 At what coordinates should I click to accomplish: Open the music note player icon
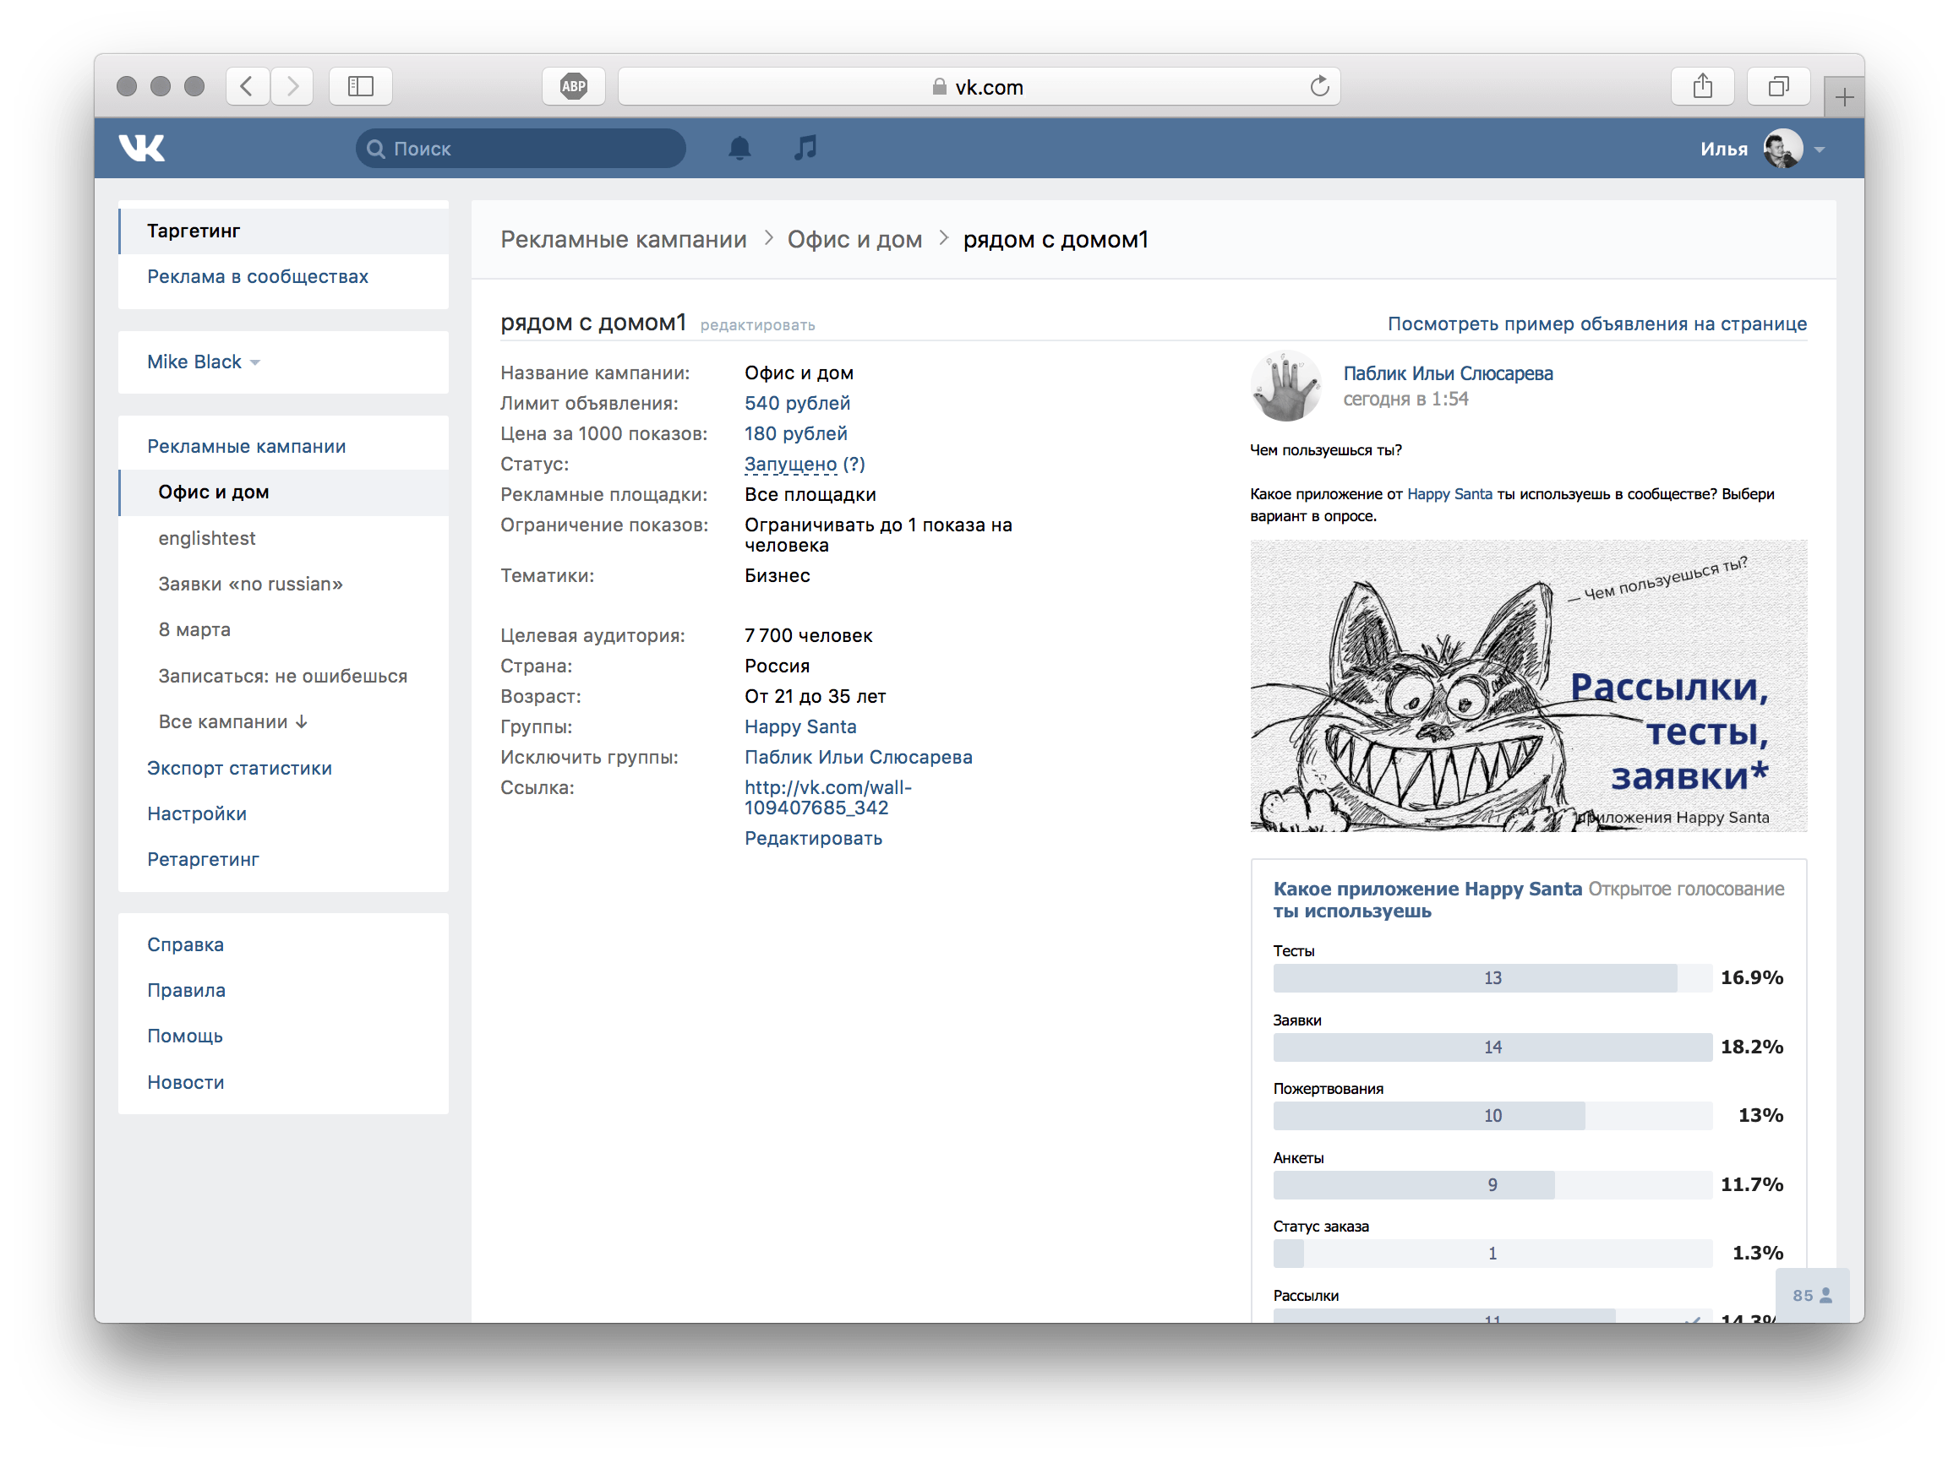[x=805, y=147]
